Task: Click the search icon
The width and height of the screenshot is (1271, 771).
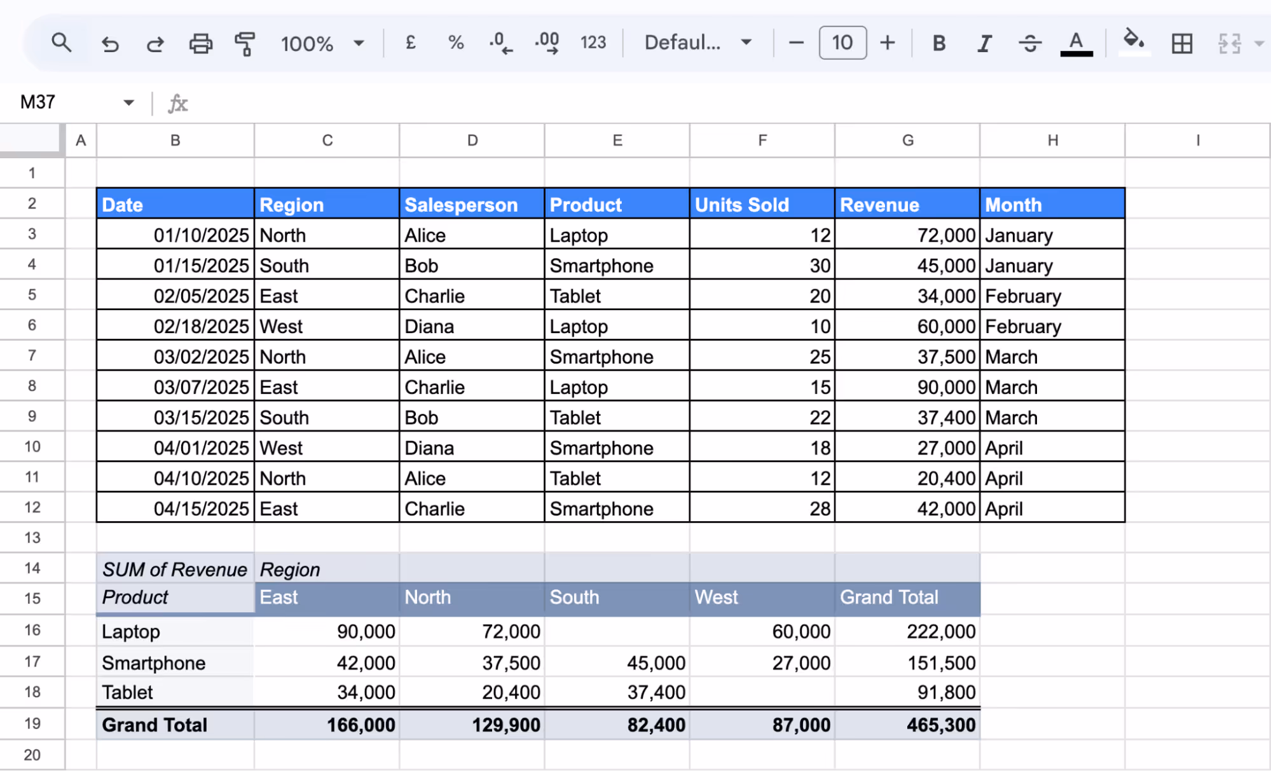Action: [61, 43]
